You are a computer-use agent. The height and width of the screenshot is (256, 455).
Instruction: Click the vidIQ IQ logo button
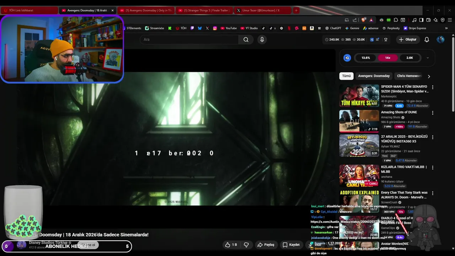[x=347, y=58]
